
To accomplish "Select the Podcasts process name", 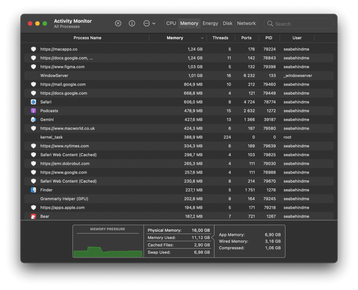I will (49, 111).
